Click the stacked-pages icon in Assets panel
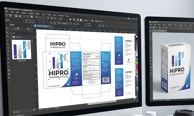The width and height of the screenshot is (194, 116). coord(18,29)
